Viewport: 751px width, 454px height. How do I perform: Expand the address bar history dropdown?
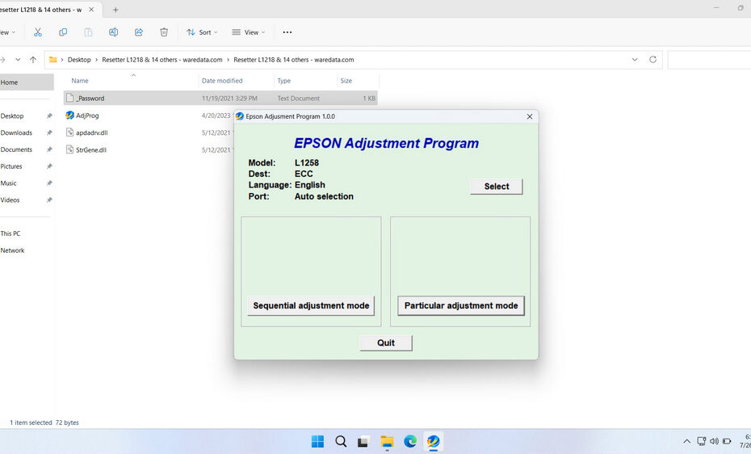point(635,60)
